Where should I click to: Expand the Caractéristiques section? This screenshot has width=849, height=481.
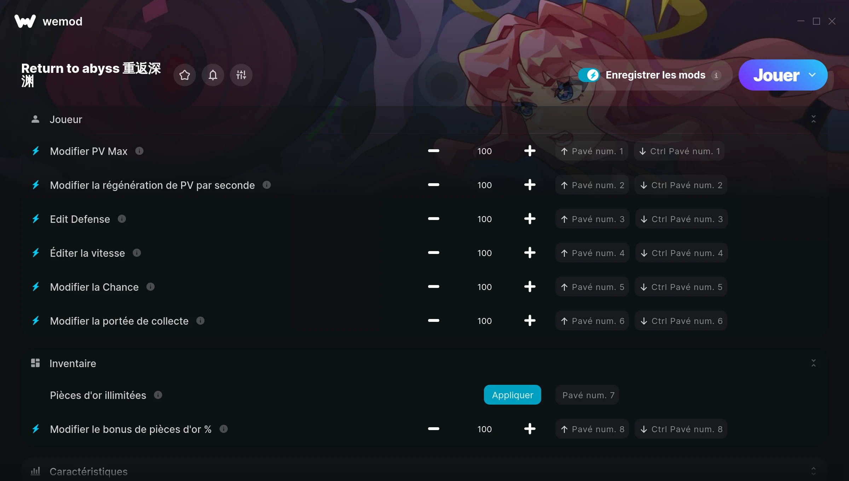(814, 471)
